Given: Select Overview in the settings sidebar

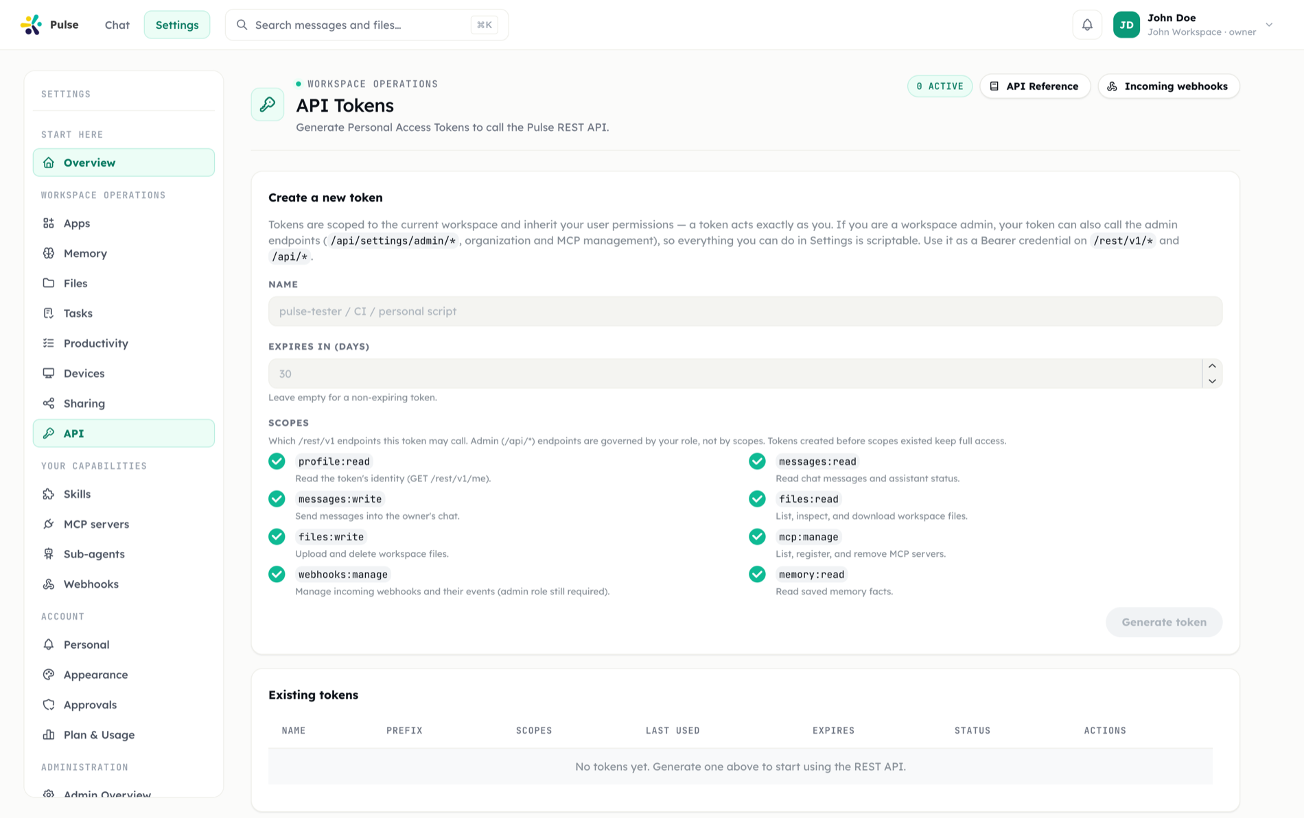Looking at the screenshot, I should click(124, 163).
